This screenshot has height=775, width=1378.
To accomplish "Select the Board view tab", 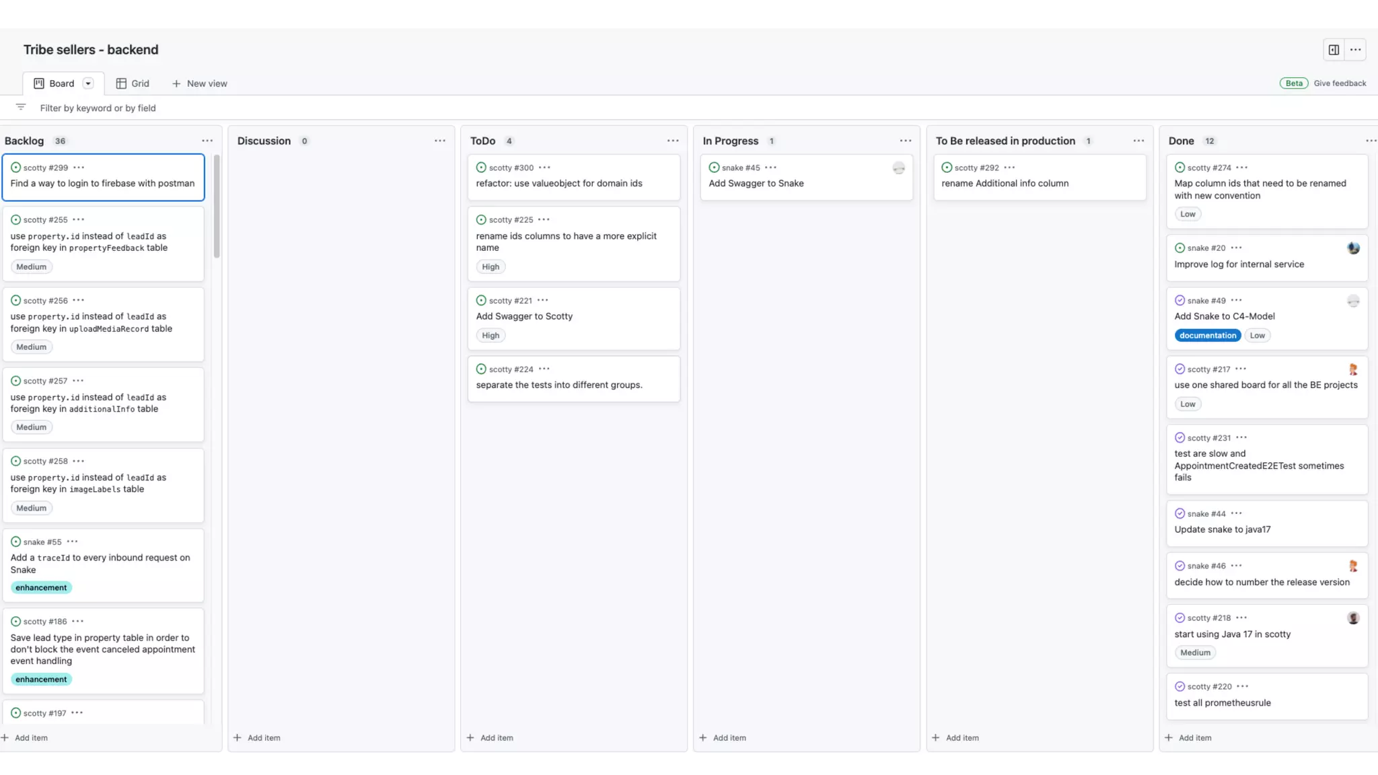I will point(54,83).
